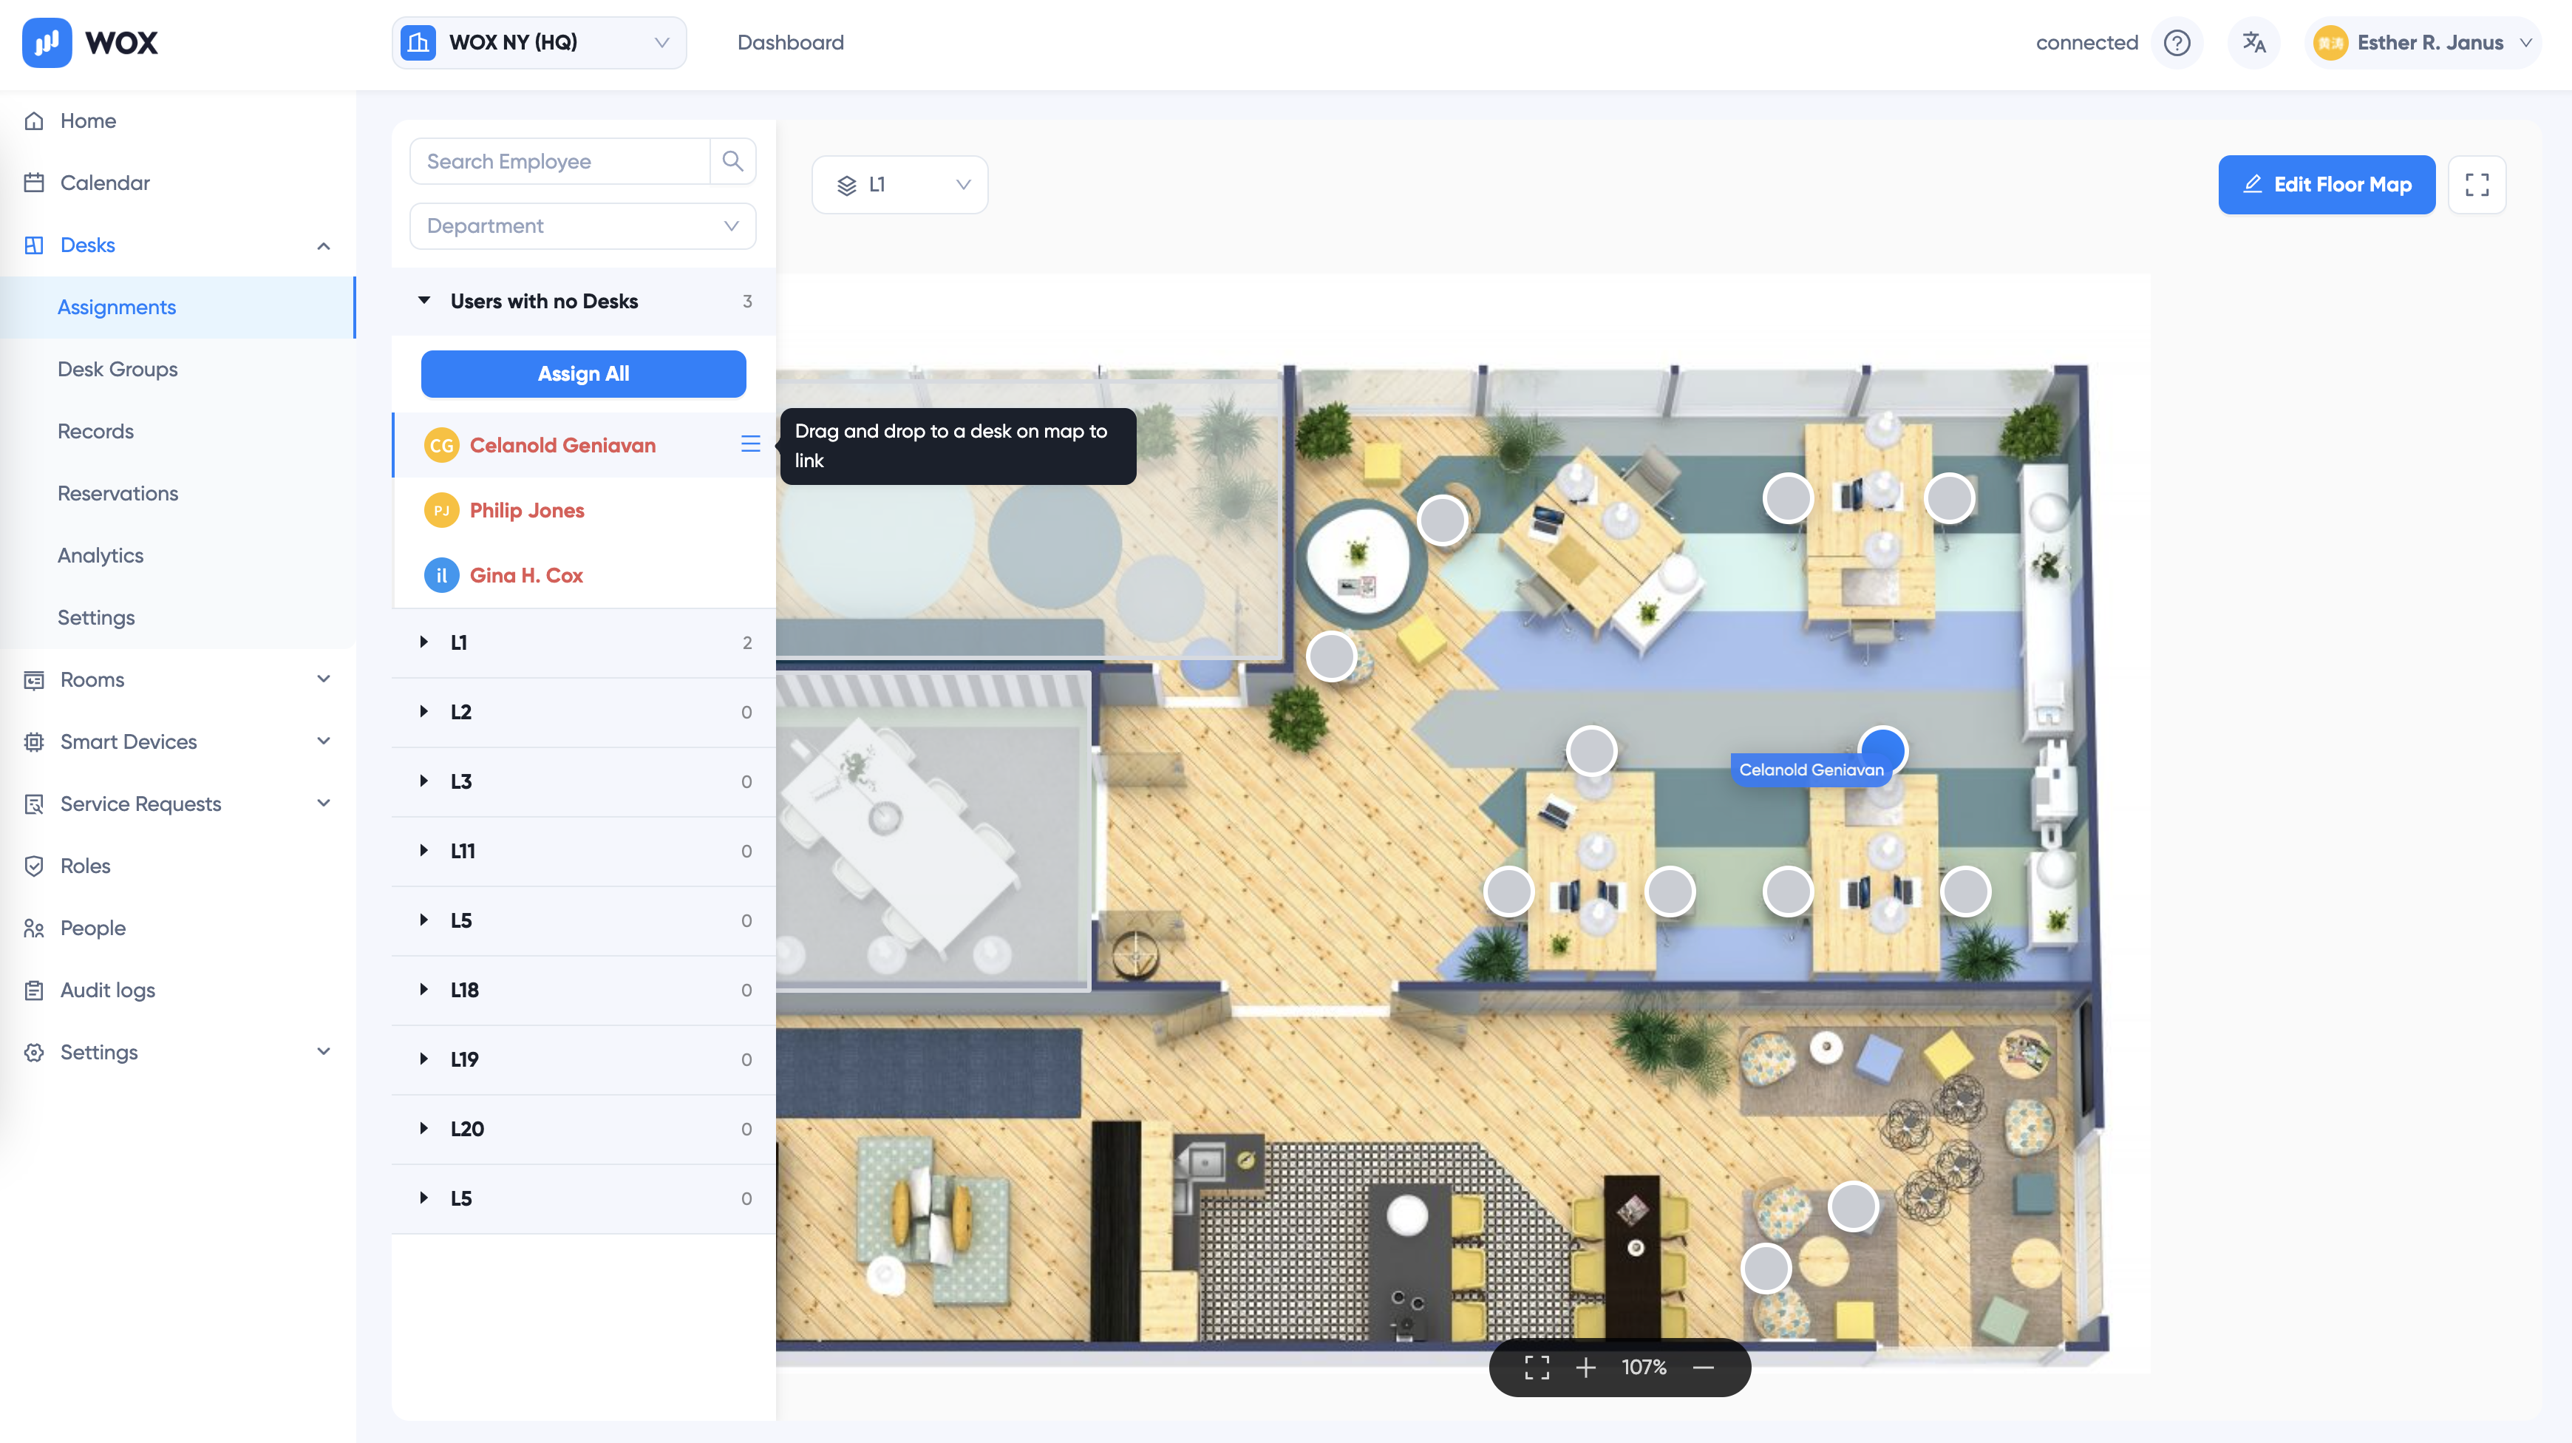The width and height of the screenshot is (2572, 1443).
Task: Click the WOX logo icon
Action: tap(47, 43)
